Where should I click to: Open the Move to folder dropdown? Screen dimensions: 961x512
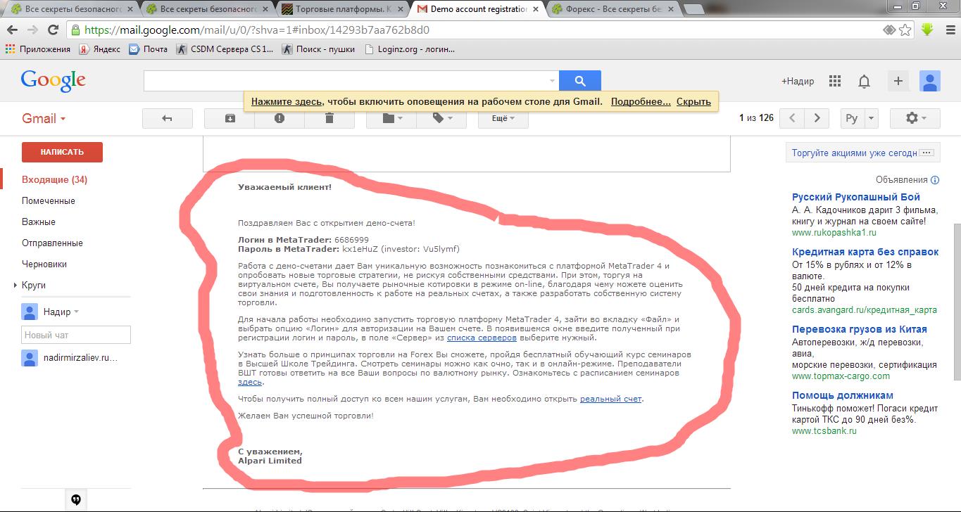[x=391, y=118]
